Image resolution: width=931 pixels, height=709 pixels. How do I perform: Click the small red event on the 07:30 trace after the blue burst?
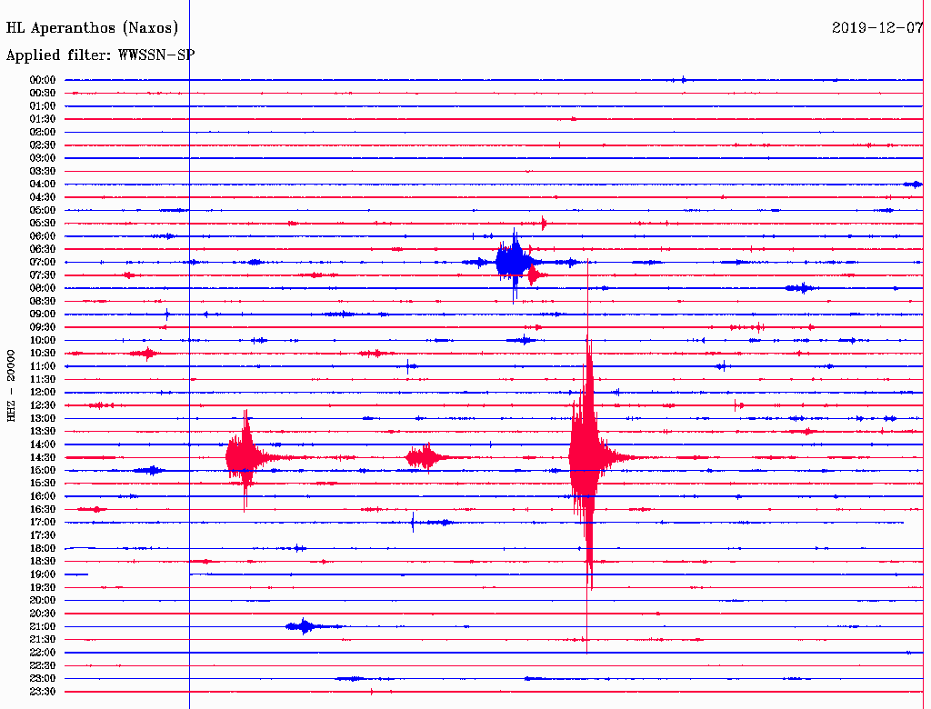535,275
